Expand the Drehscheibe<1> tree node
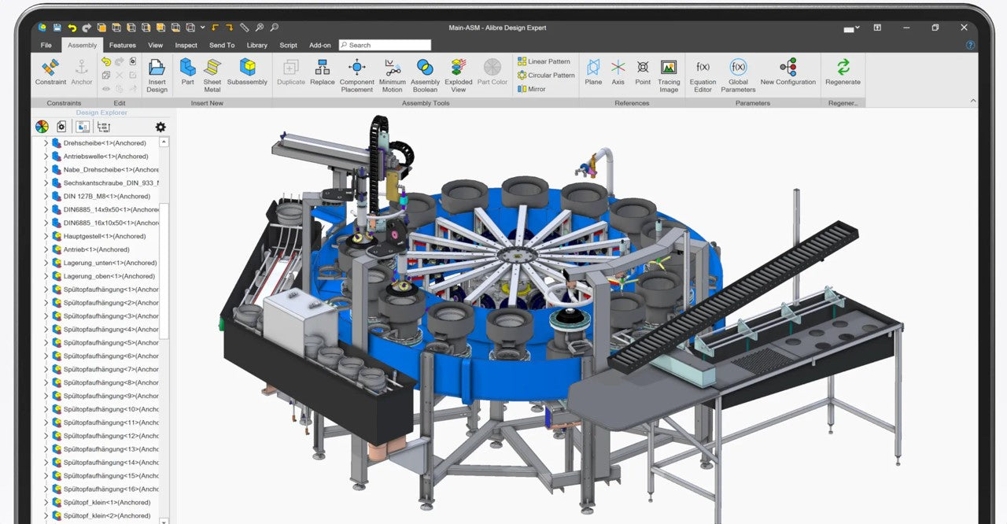 [46, 143]
